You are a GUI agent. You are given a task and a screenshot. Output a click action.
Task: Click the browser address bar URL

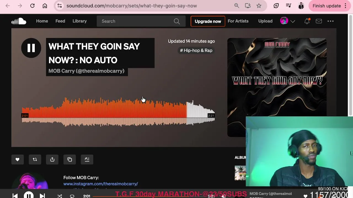coord(132,6)
